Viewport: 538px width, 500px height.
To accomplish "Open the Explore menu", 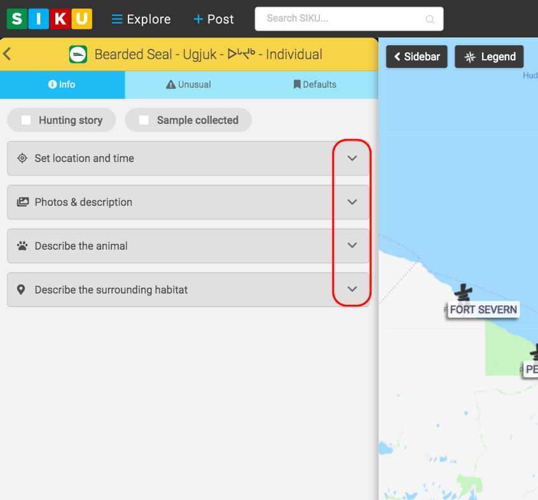I will 141,19.
